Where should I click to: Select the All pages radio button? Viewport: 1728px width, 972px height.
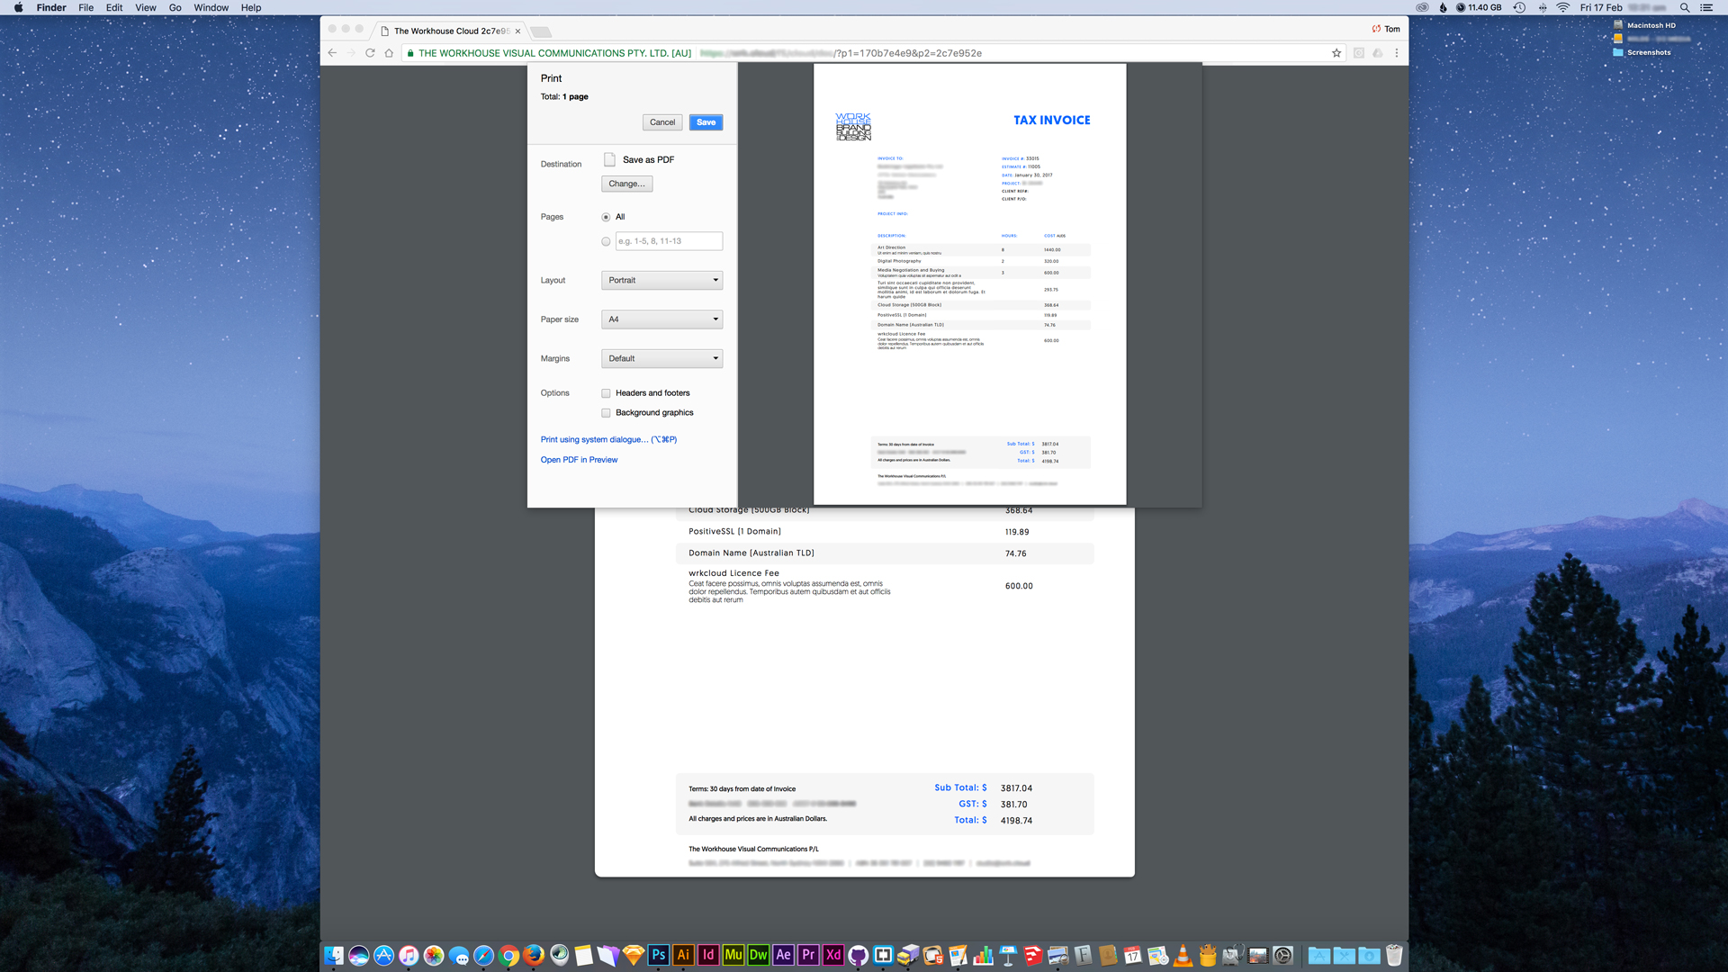(x=606, y=217)
